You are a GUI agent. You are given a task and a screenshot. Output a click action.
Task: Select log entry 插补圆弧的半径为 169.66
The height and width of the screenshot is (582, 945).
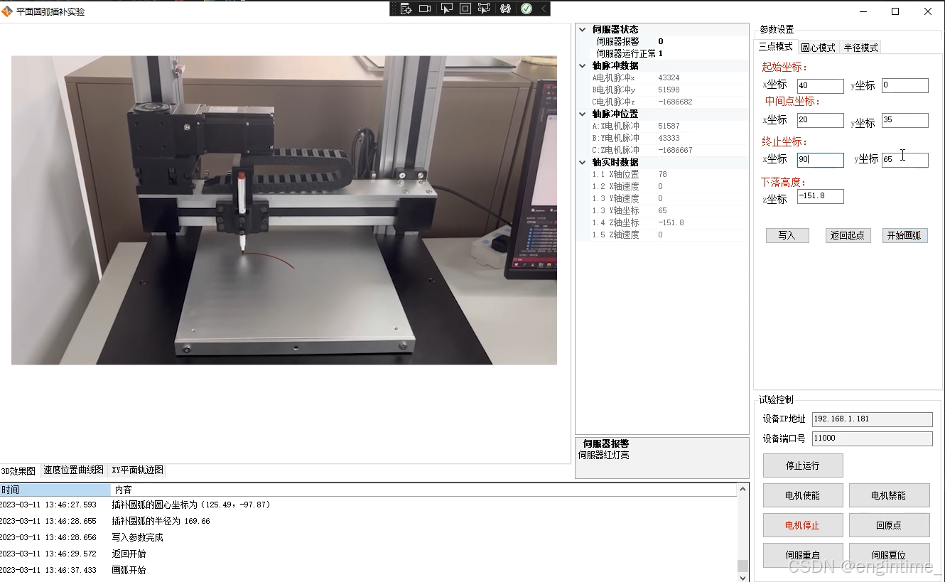368,521
